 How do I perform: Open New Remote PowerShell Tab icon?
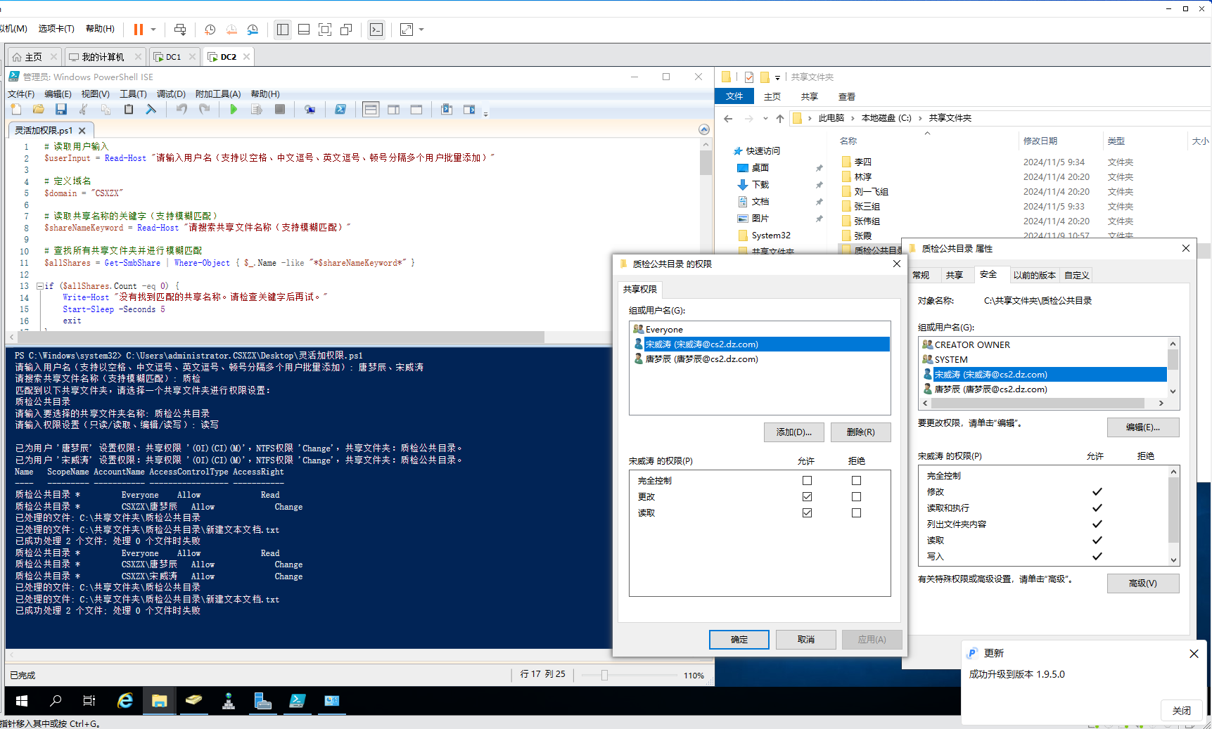(310, 110)
